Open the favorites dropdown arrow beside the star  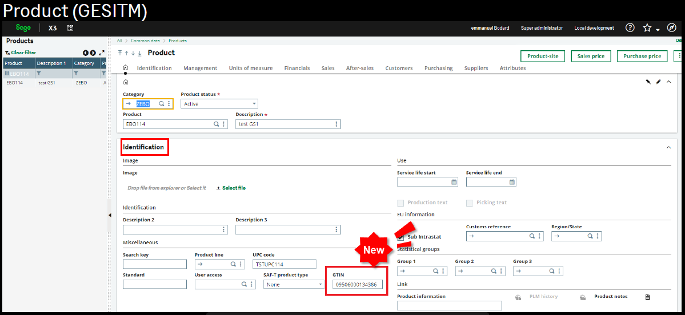658,30
